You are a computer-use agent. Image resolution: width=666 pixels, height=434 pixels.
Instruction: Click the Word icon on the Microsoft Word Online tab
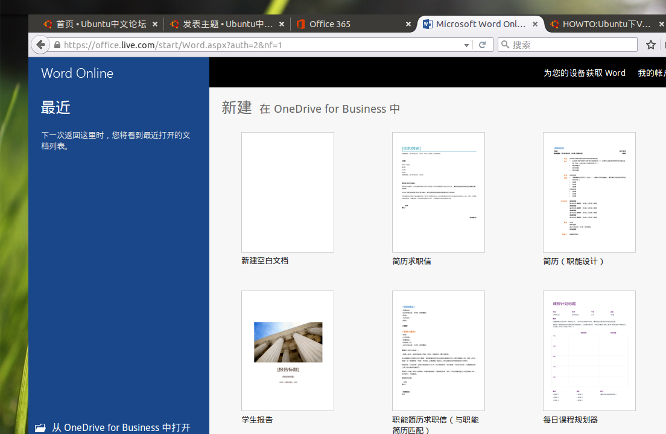click(x=427, y=24)
